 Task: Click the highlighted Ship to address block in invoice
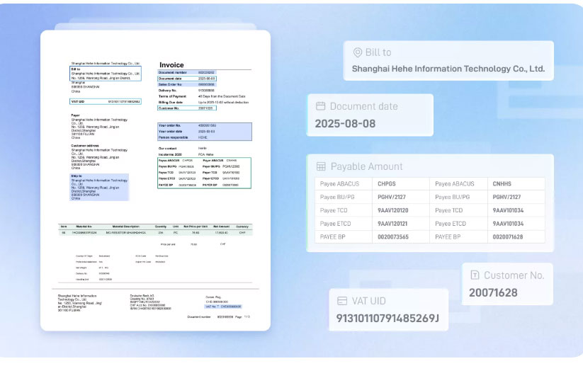click(99, 188)
